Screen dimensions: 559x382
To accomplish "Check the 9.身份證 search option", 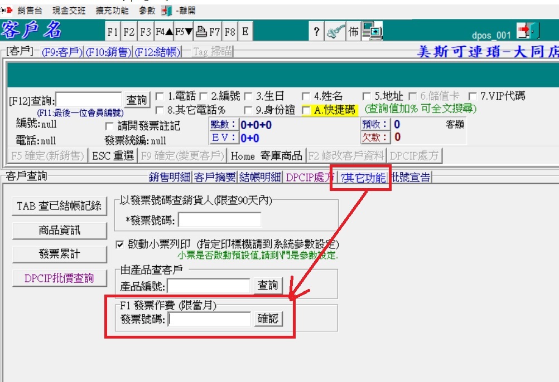I will tap(248, 110).
